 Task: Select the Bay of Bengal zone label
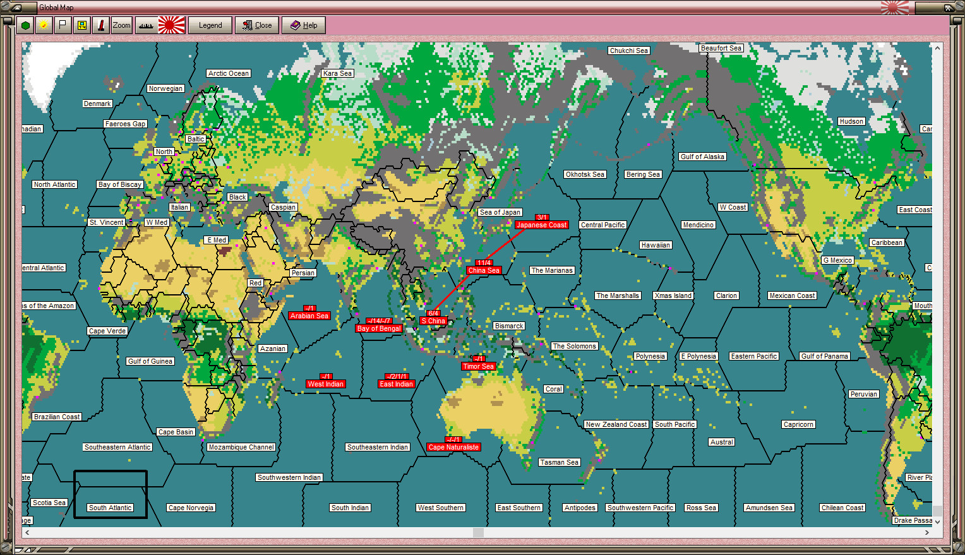click(x=379, y=328)
